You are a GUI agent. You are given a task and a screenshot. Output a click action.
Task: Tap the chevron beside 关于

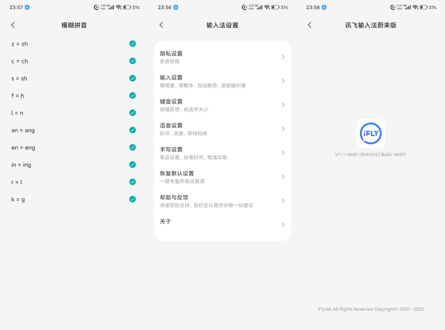pyautogui.click(x=283, y=225)
